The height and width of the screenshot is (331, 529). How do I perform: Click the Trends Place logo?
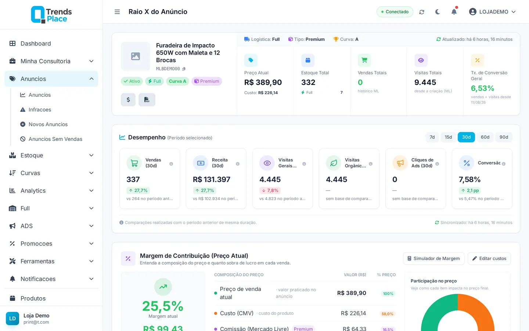click(51, 15)
